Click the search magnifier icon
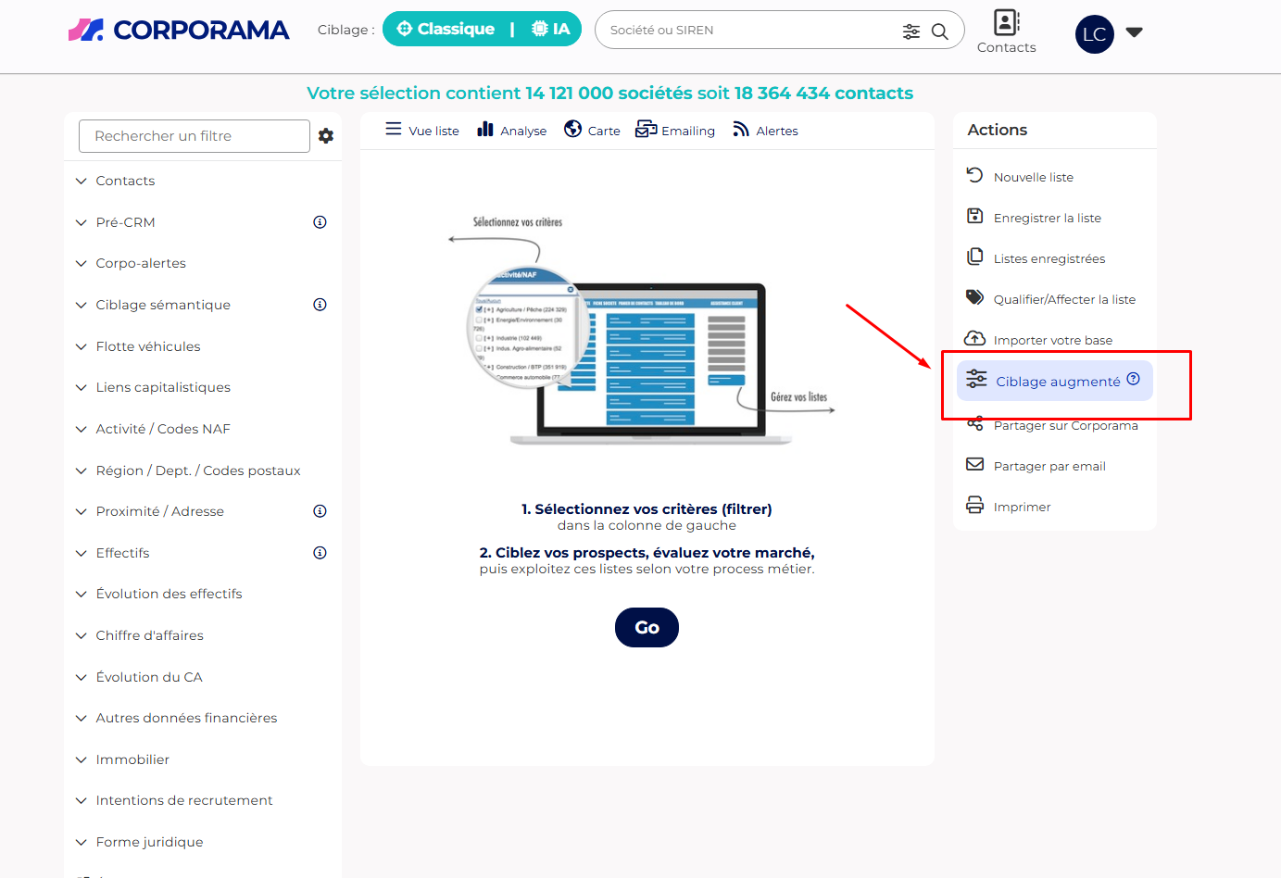 click(939, 31)
